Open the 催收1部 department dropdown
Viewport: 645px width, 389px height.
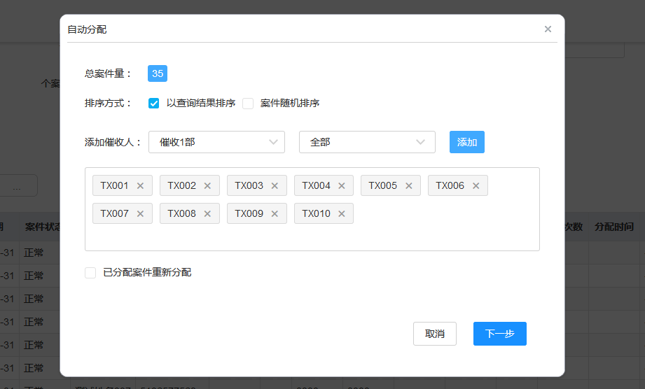pos(216,142)
